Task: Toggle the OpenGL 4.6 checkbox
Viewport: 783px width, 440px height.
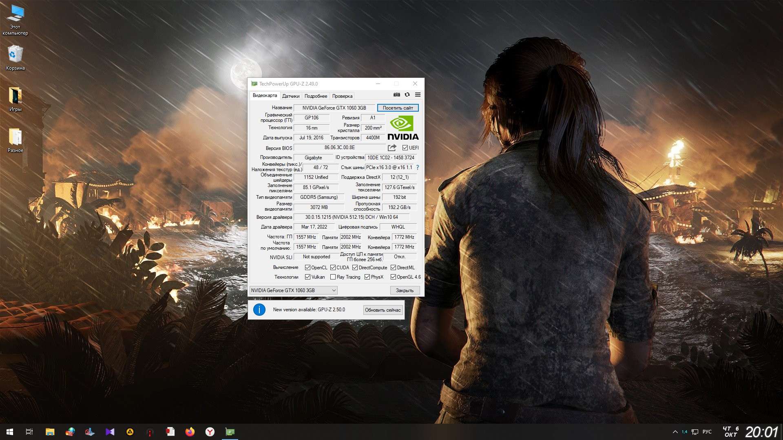Action: tap(393, 277)
